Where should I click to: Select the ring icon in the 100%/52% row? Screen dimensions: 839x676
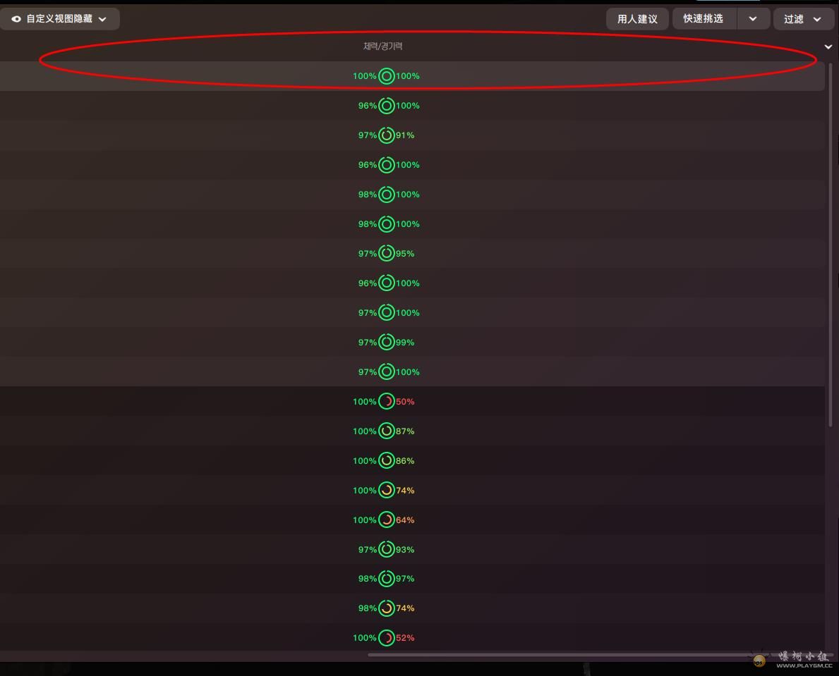click(387, 638)
